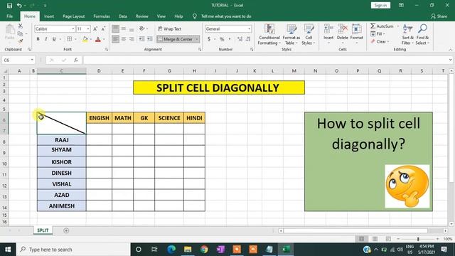Image resolution: width=455 pixels, height=256 pixels.
Task: Toggle Wrap Text
Action: click(170, 28)
